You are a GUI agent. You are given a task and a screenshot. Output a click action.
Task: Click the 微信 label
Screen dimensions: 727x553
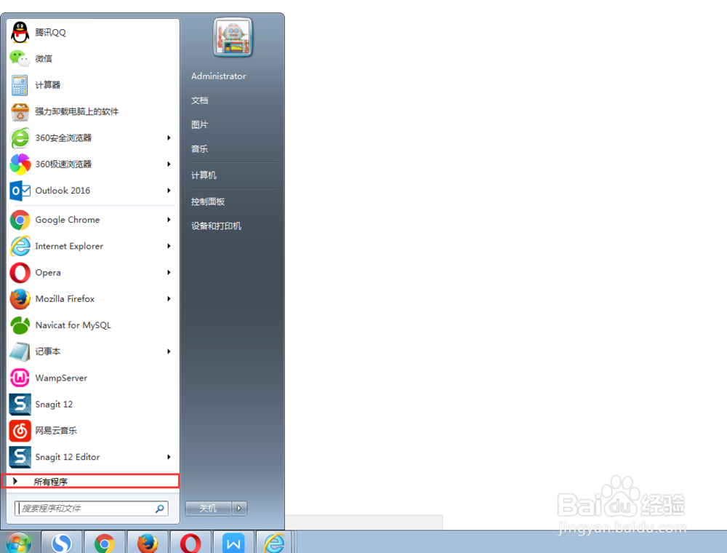click(x=44, y=58)
